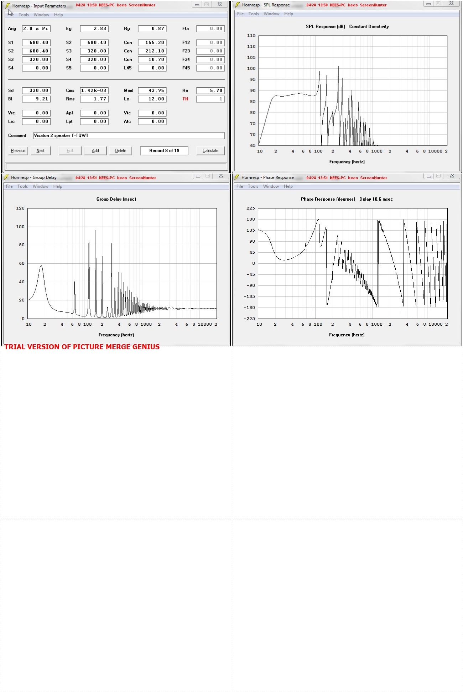This screenshot has width=463, height=692.
Task: Click the Hornresp lightning icon in Phase Response title bar
Action: pos(237,177)
